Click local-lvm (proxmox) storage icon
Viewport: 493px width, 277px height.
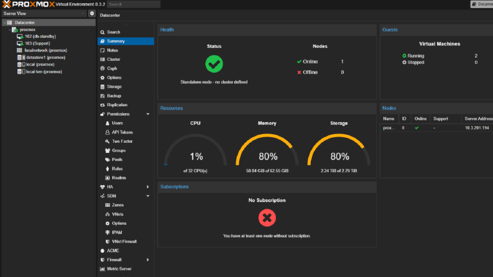click(x=21, y=71)
